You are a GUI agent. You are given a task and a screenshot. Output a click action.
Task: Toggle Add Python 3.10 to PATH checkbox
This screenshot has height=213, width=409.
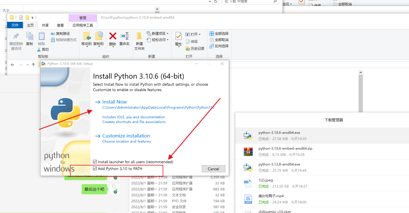95,169
